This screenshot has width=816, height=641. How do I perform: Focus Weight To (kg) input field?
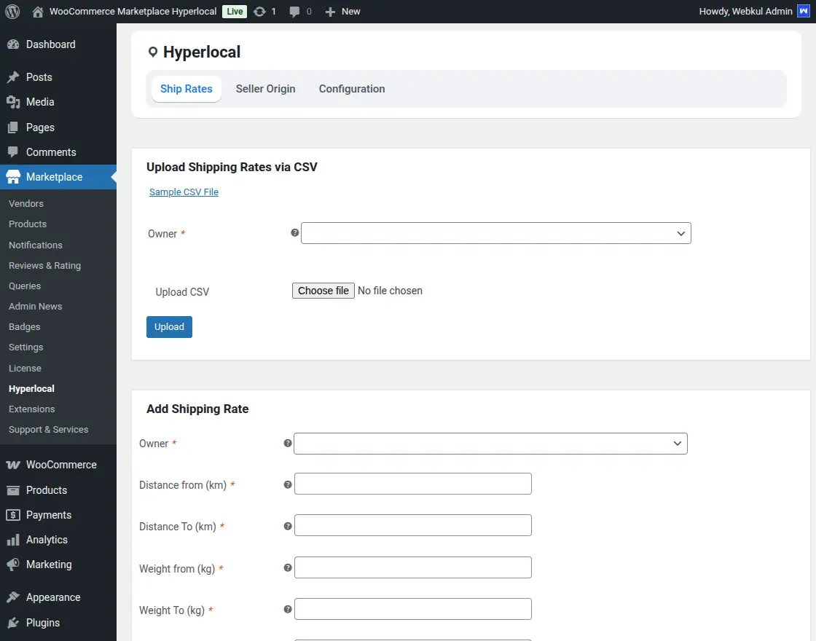pos(412,609)
